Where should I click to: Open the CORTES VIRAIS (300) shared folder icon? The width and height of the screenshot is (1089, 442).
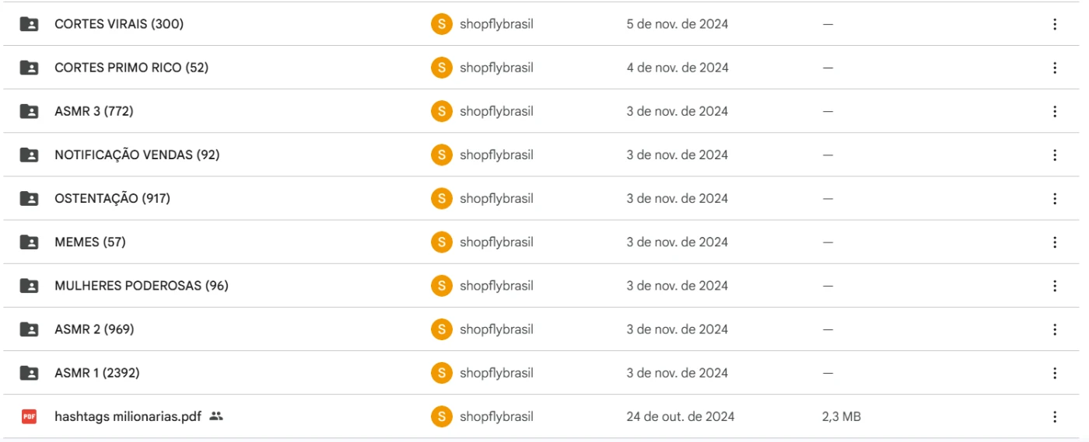click(x=29, y=24)
